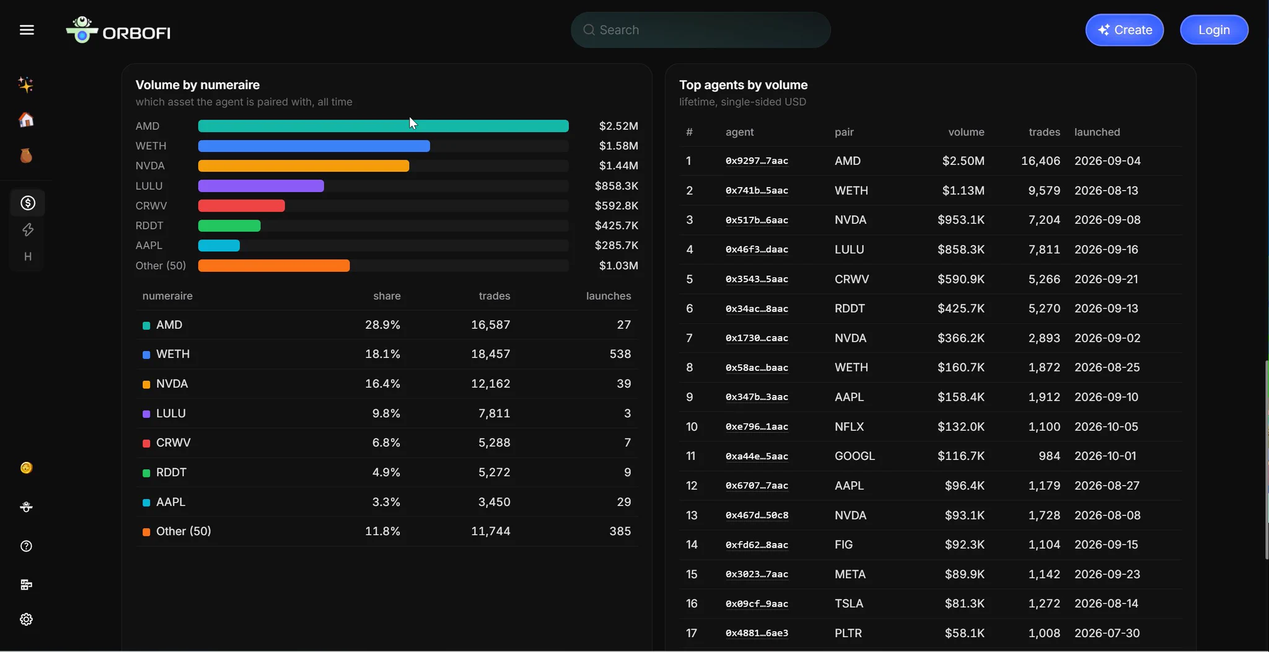Open agent 0x9297…7aac link
The image size is (1269, 652).
tap(757, 161)
